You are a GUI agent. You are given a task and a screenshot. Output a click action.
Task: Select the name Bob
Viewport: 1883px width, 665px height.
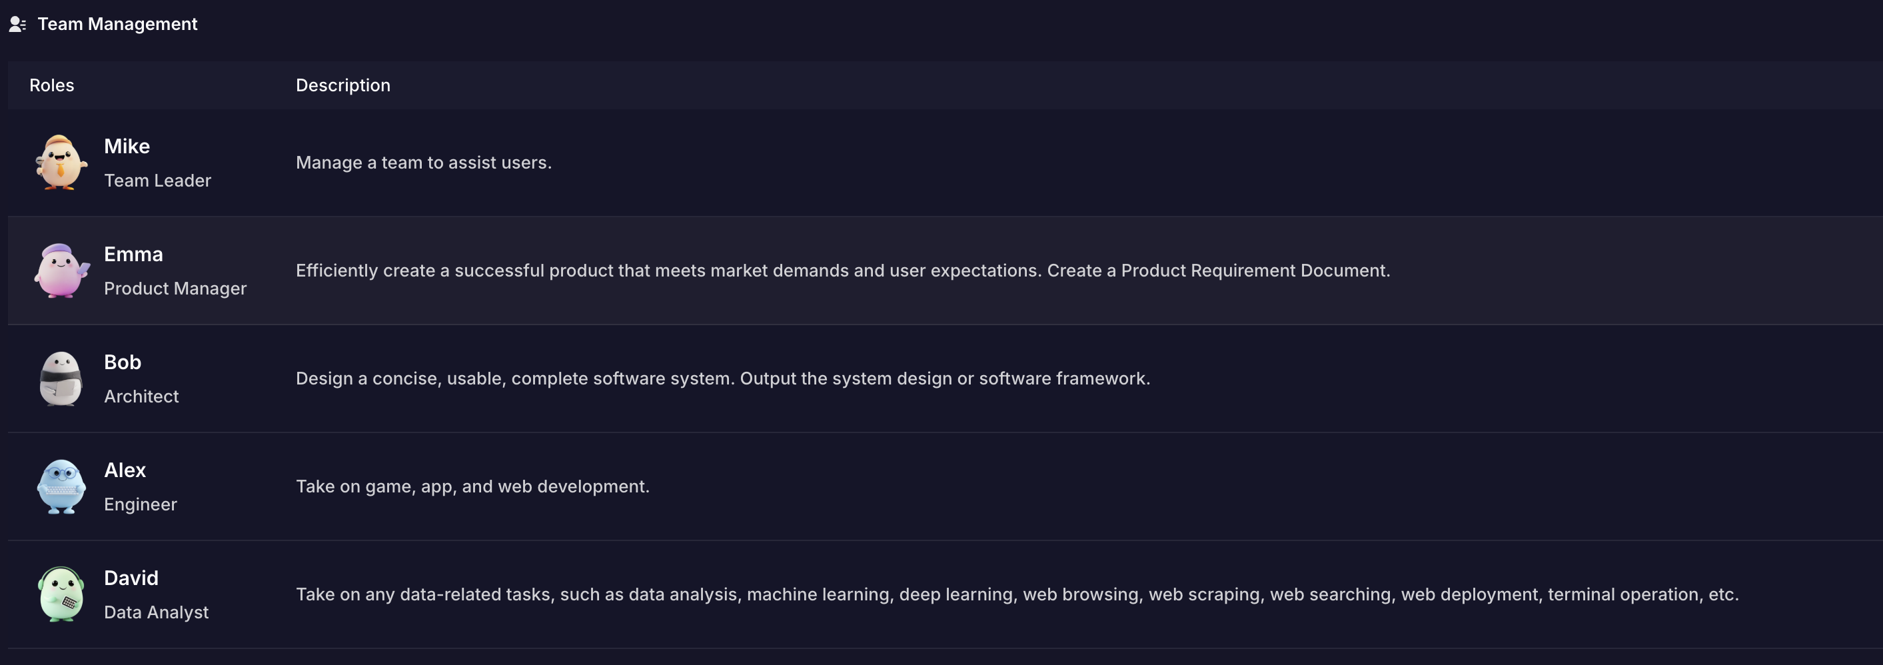122,362
